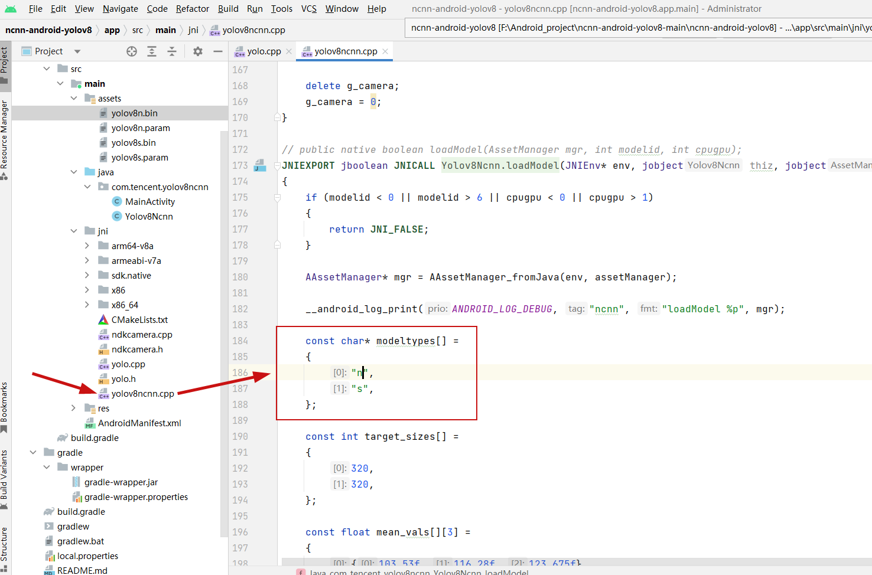The image size is (872, 575).
Task: Close the yolov8ncnn.cpp editor tab
Action: [x=385, y=51]
